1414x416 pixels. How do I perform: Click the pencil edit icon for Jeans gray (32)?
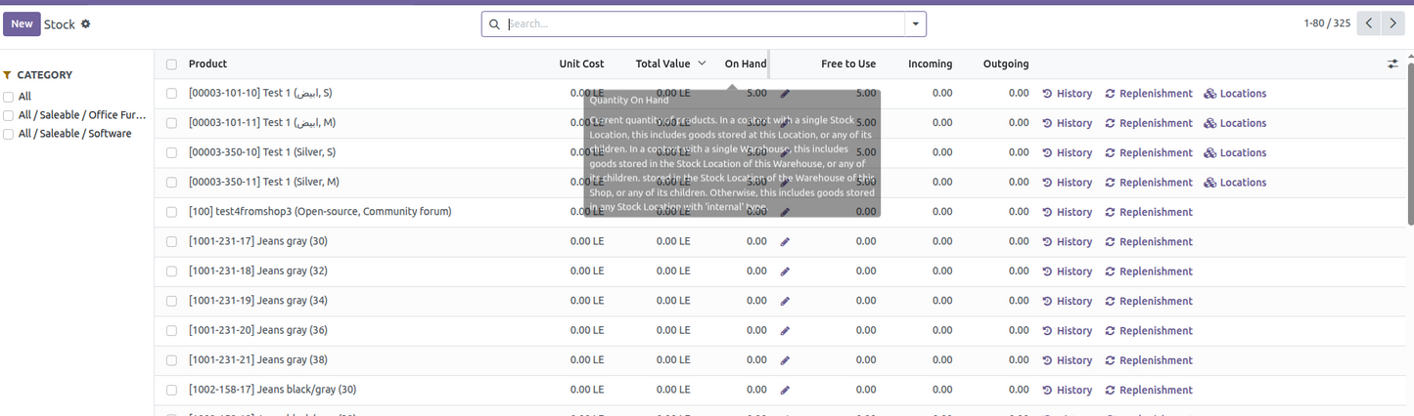(785, 271)
